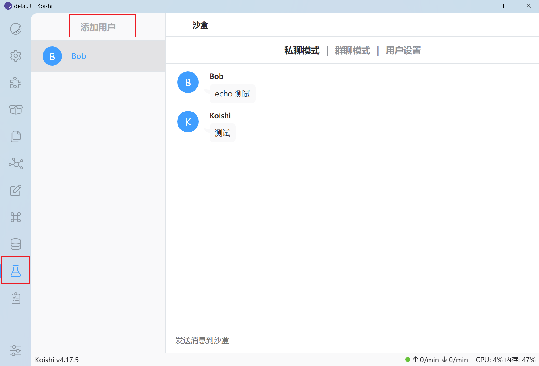Open the network graph insight icon

click(16, 163)
